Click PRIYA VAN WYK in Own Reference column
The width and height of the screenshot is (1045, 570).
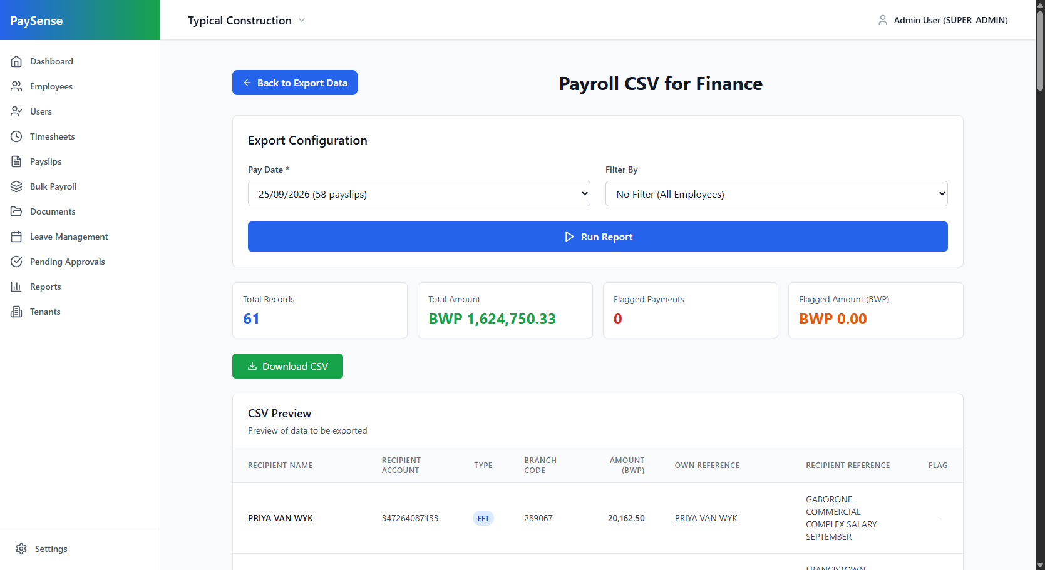click(706, 518)
